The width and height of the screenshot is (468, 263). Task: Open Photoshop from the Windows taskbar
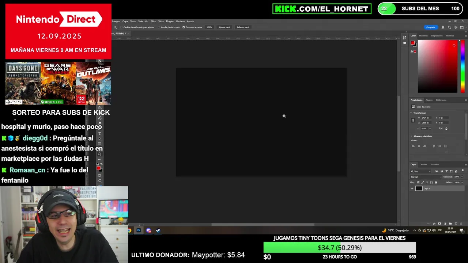(139, 230)
